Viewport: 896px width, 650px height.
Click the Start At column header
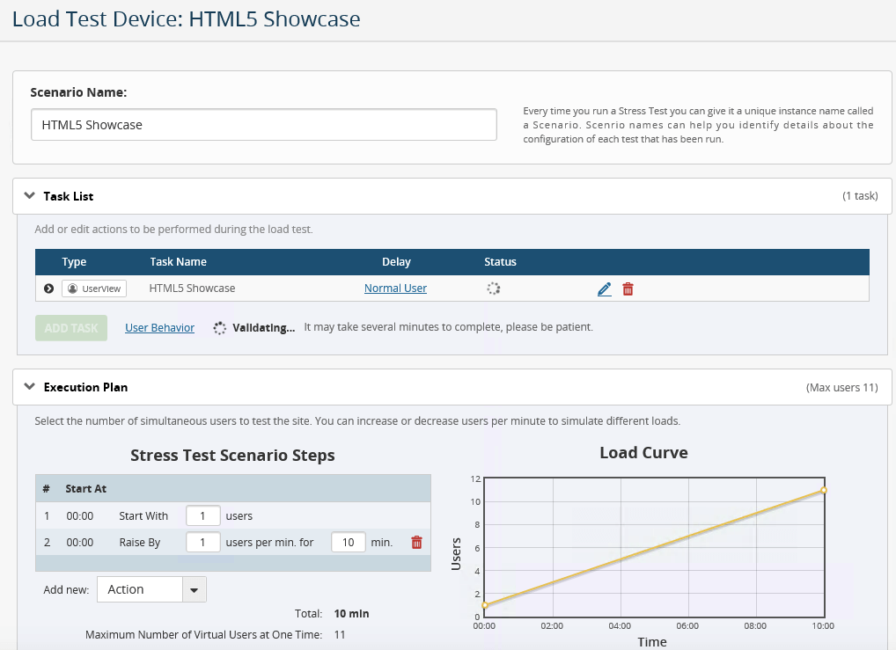coord(85,488)
